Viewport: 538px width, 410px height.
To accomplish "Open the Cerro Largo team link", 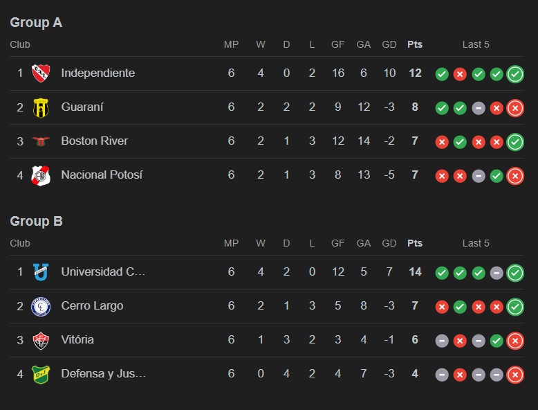I will click(x=92, y=305).
